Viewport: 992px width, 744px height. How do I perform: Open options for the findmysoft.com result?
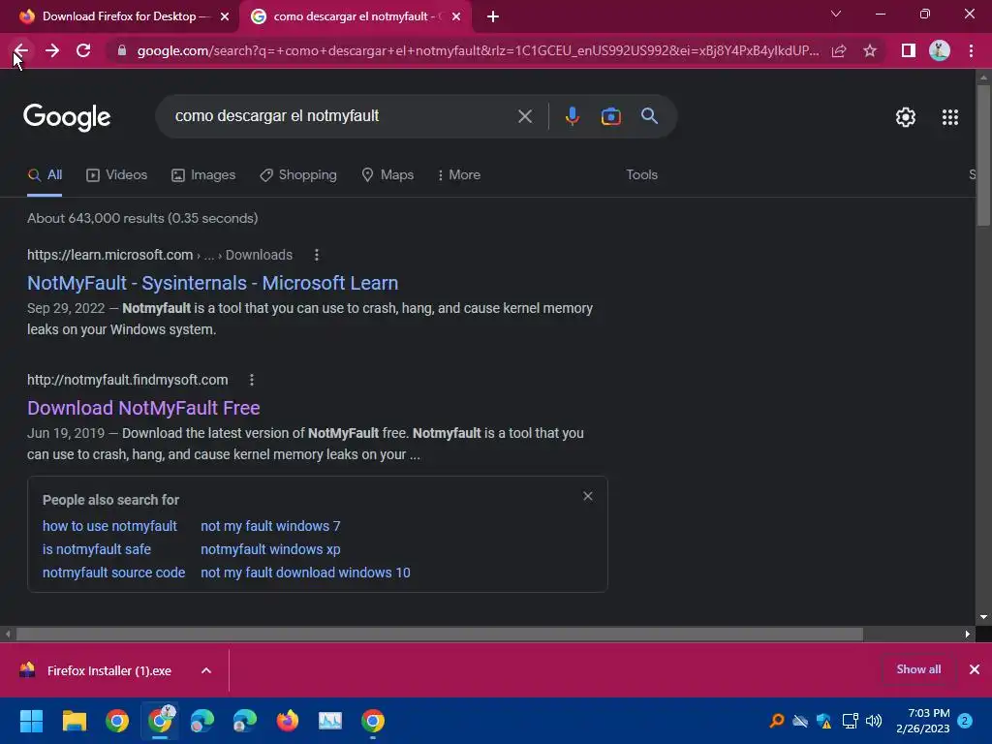pos(252,380)
